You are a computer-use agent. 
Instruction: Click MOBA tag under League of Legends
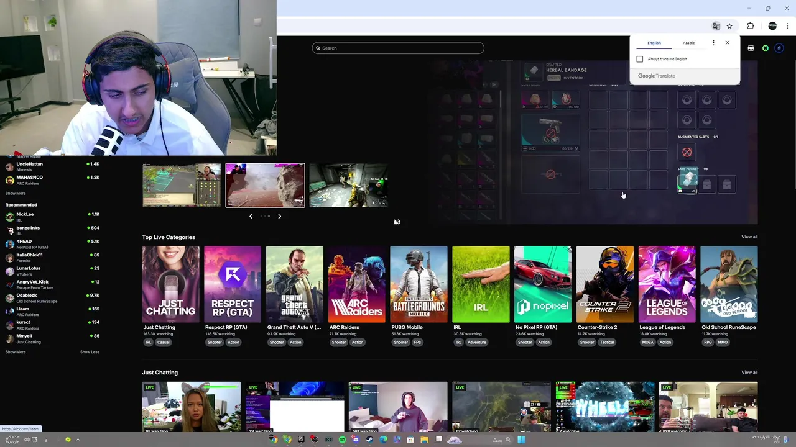click(x=648, y=342)
